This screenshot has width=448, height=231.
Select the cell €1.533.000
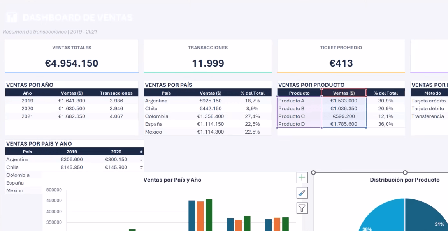point(344,101)
